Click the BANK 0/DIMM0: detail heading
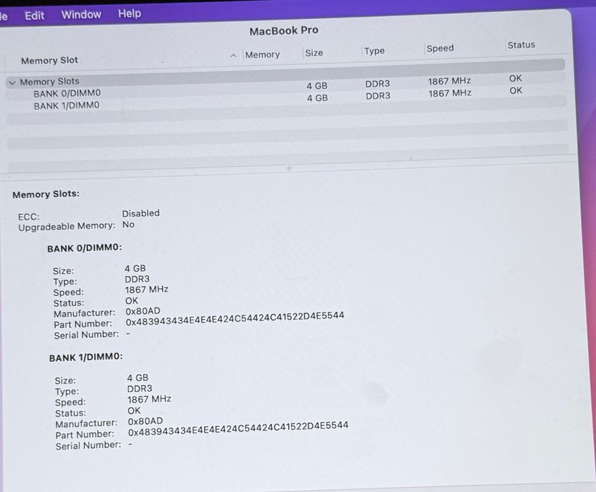This screenshot has height=492, width=596. click(x=85, y=248)
